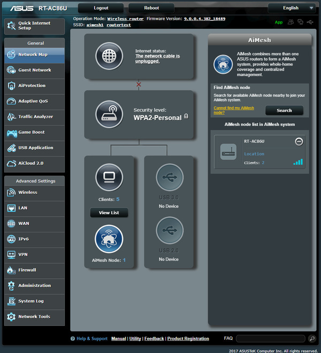
Task: Click the guest network users status icon
Action: click(x=291, y=22)
